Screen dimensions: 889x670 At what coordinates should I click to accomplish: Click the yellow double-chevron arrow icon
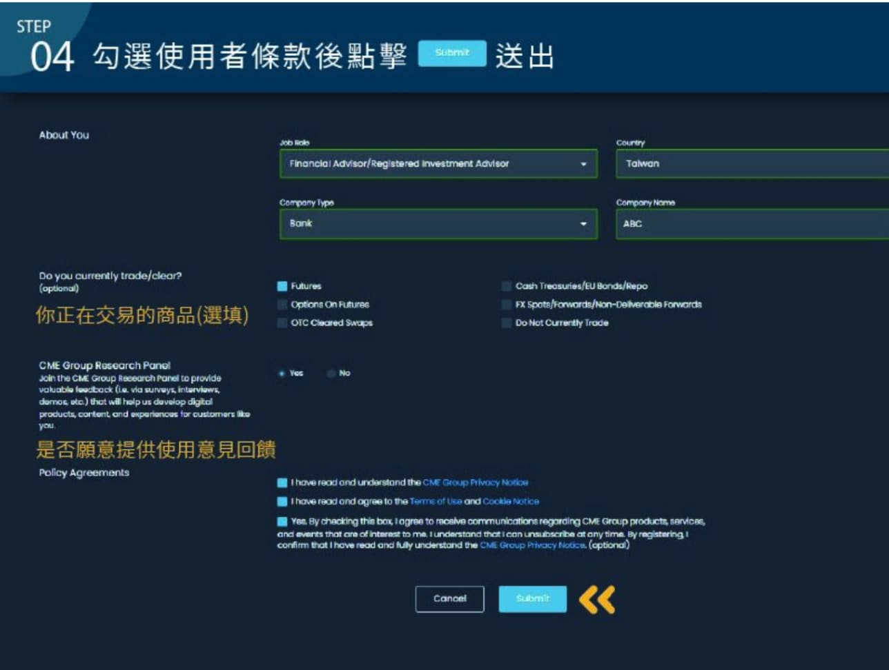596,600
